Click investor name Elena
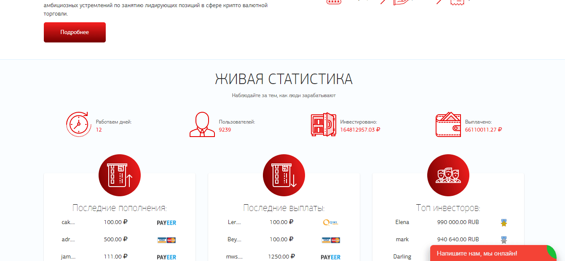Image resolution: width=565 pixels, height=261 pixels. click(402, 222)
